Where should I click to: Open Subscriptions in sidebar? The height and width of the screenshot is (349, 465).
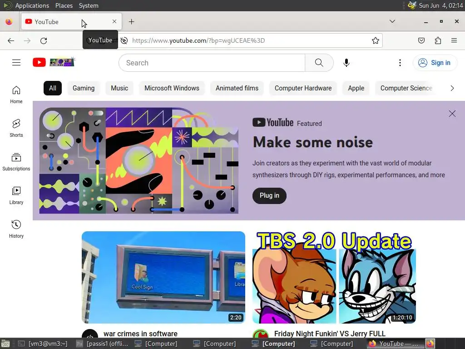16,162
